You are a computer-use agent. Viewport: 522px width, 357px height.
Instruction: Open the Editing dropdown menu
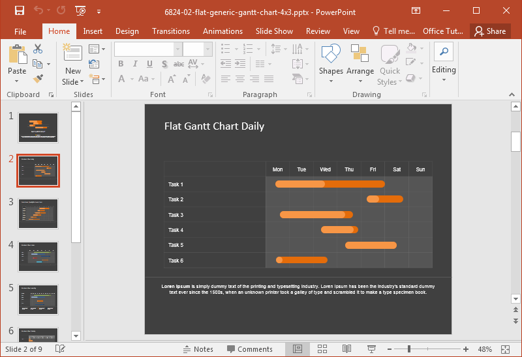click(x=444, y=70)
